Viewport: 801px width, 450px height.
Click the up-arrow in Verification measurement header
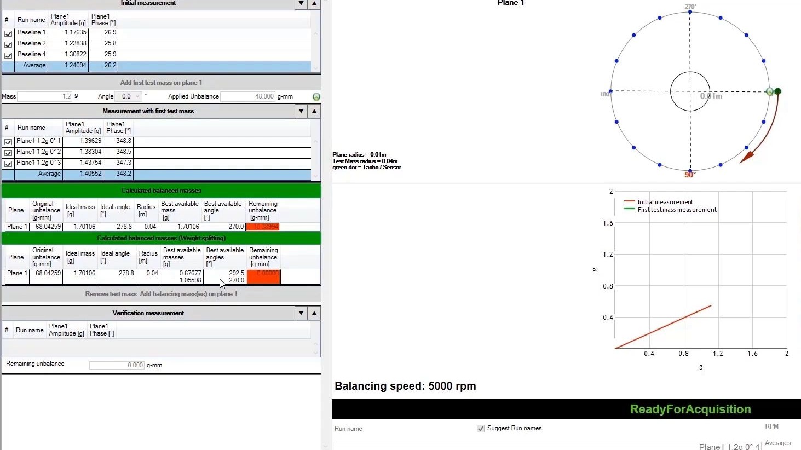pyautogui.click(x=314, y=313)
